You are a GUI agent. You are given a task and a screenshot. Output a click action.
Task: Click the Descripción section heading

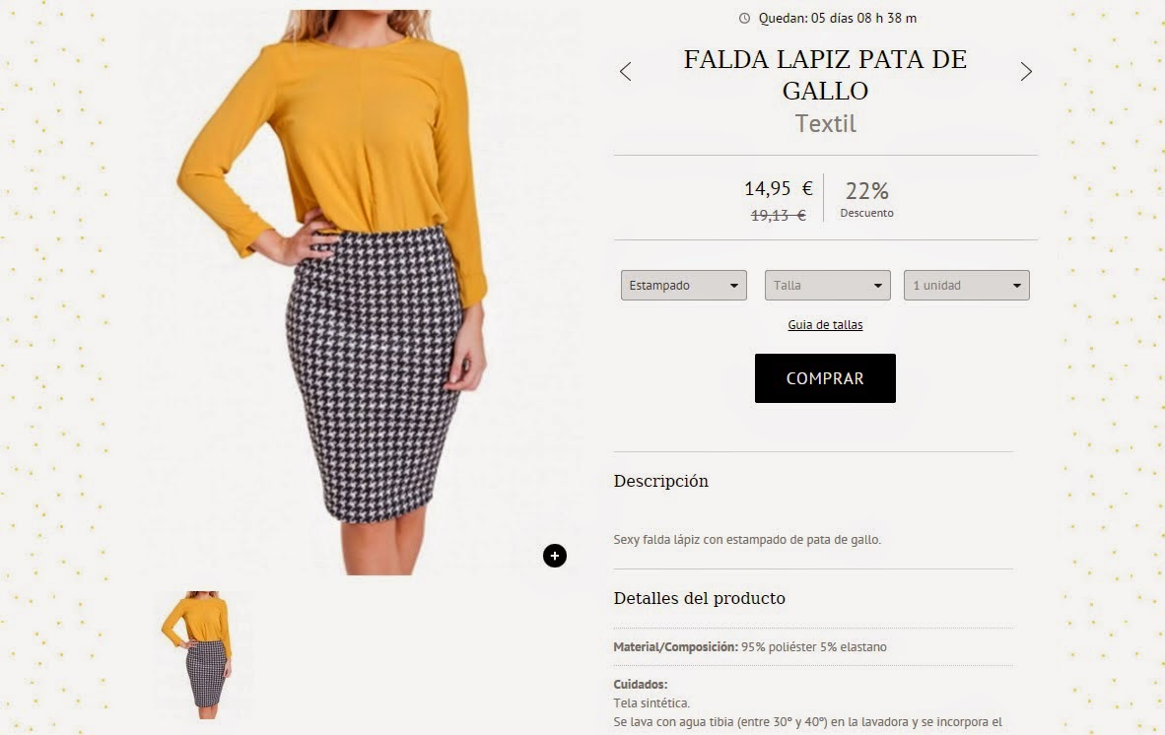660,481
